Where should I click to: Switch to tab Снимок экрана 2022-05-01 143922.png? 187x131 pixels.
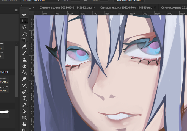pyautogui.click(x=66, y=7)
